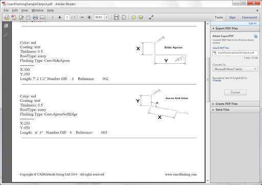Click the Create PDF online icon

tap(14, 17)
